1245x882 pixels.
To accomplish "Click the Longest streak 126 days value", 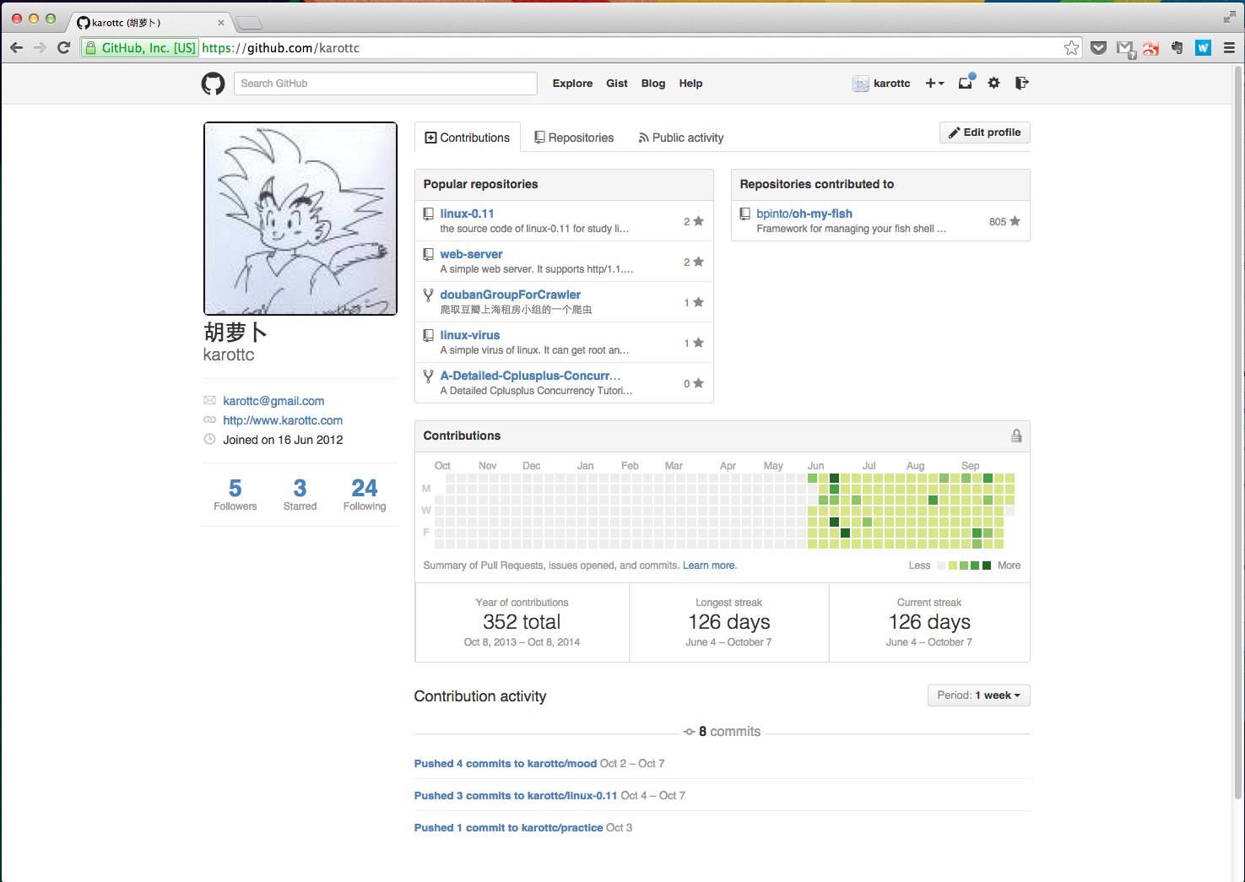I will coord(729,622).
